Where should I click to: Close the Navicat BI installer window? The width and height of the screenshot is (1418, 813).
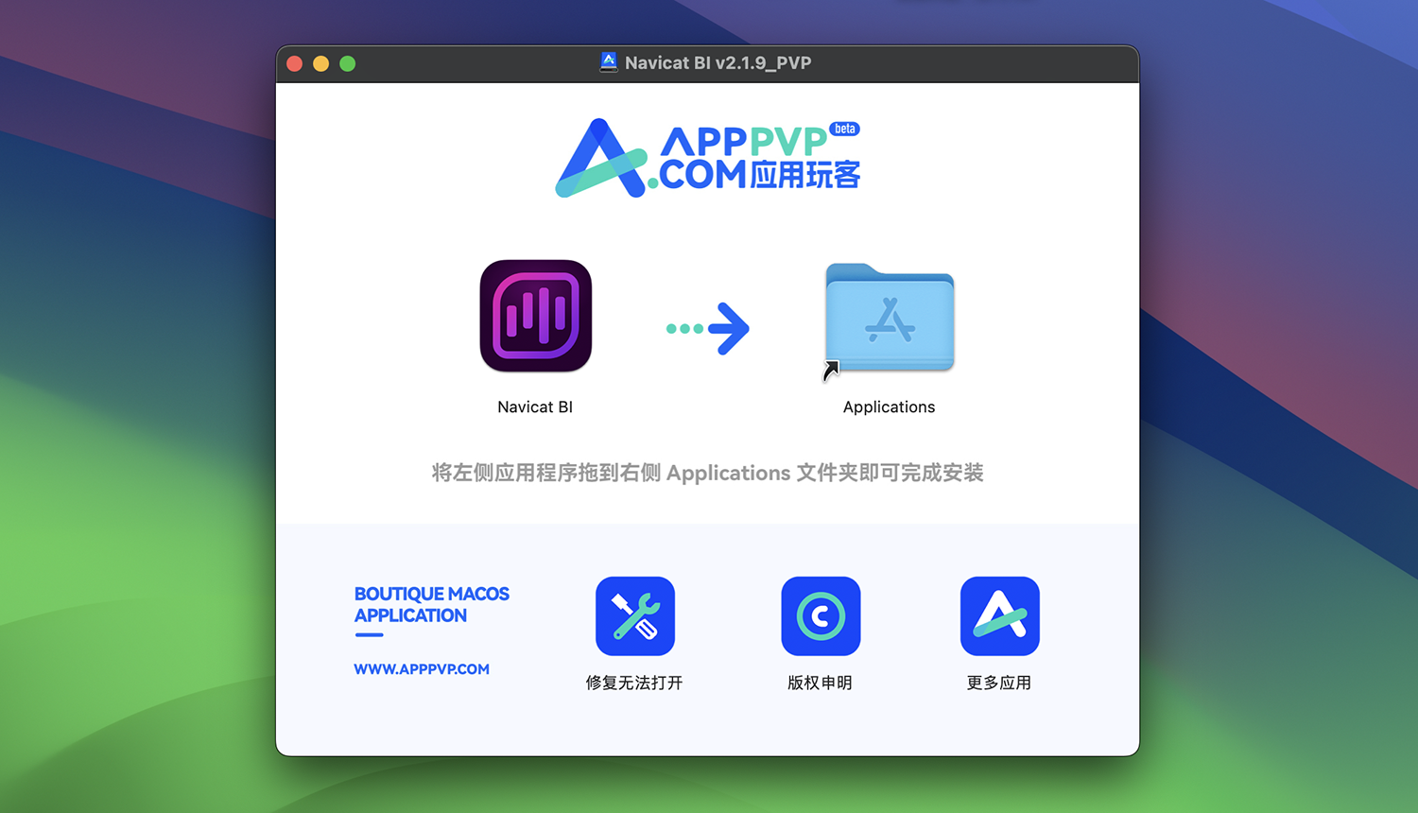click(295, 63)
